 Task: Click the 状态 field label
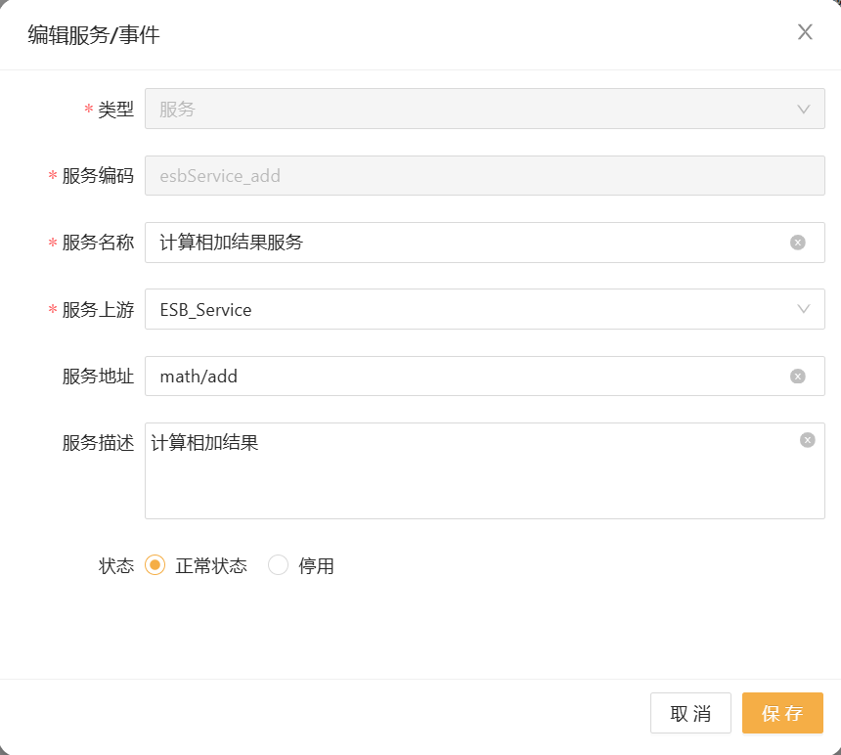(x=117, y=565)
